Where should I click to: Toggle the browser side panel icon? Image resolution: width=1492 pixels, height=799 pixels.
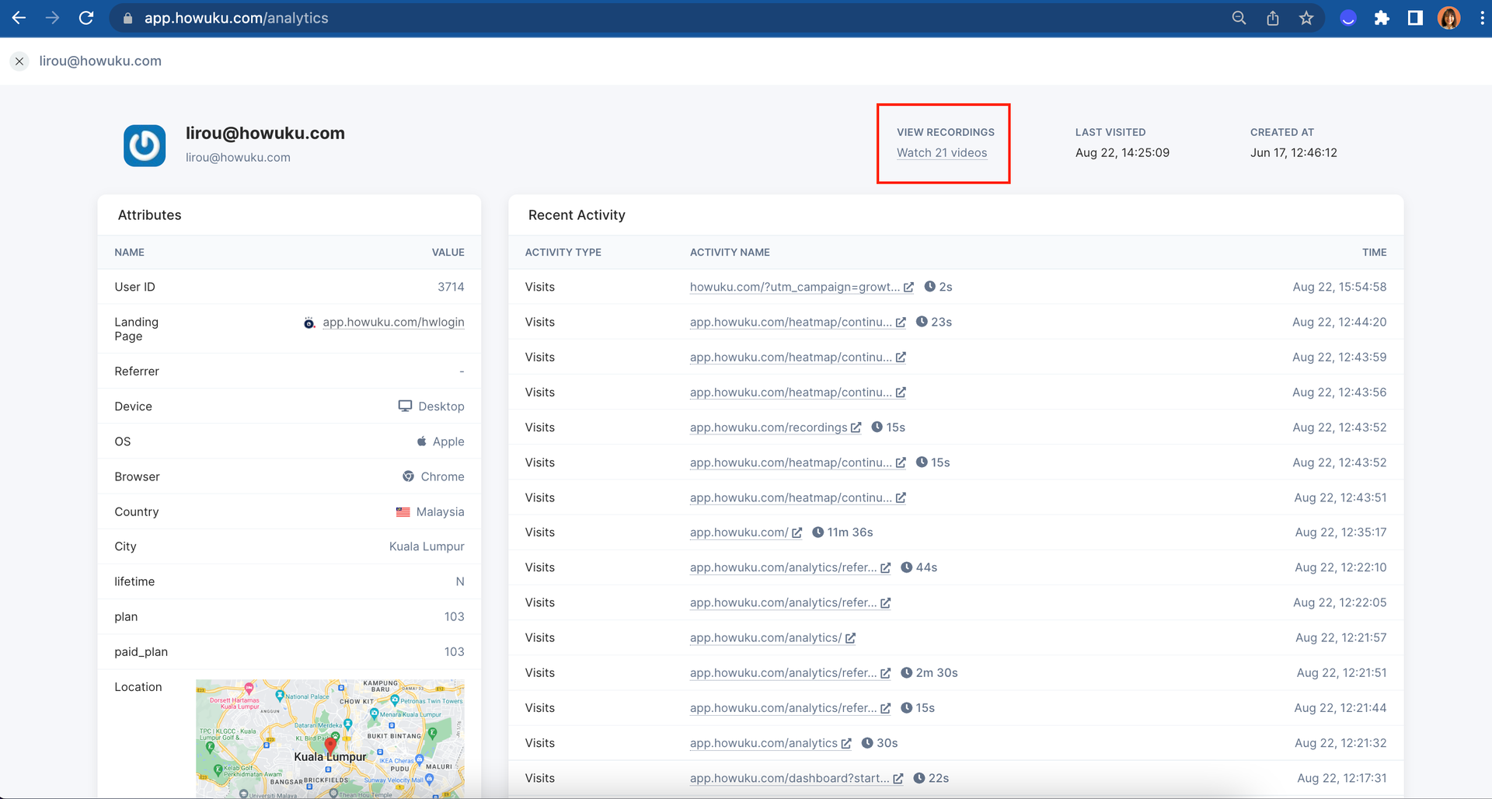tap(1415, 18)
